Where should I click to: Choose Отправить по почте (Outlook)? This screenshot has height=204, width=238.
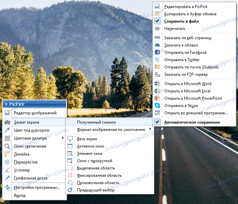point(195,67)
